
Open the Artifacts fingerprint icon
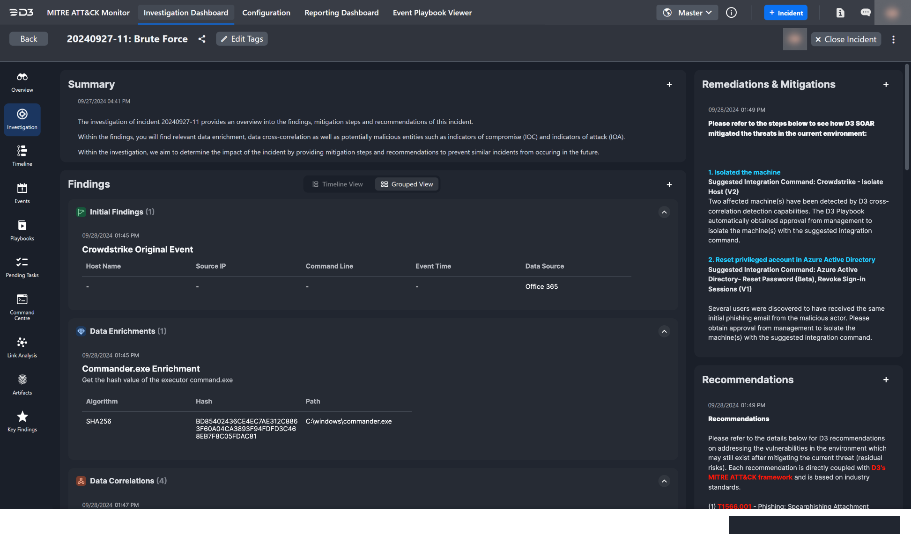click(x=22, y=384)
